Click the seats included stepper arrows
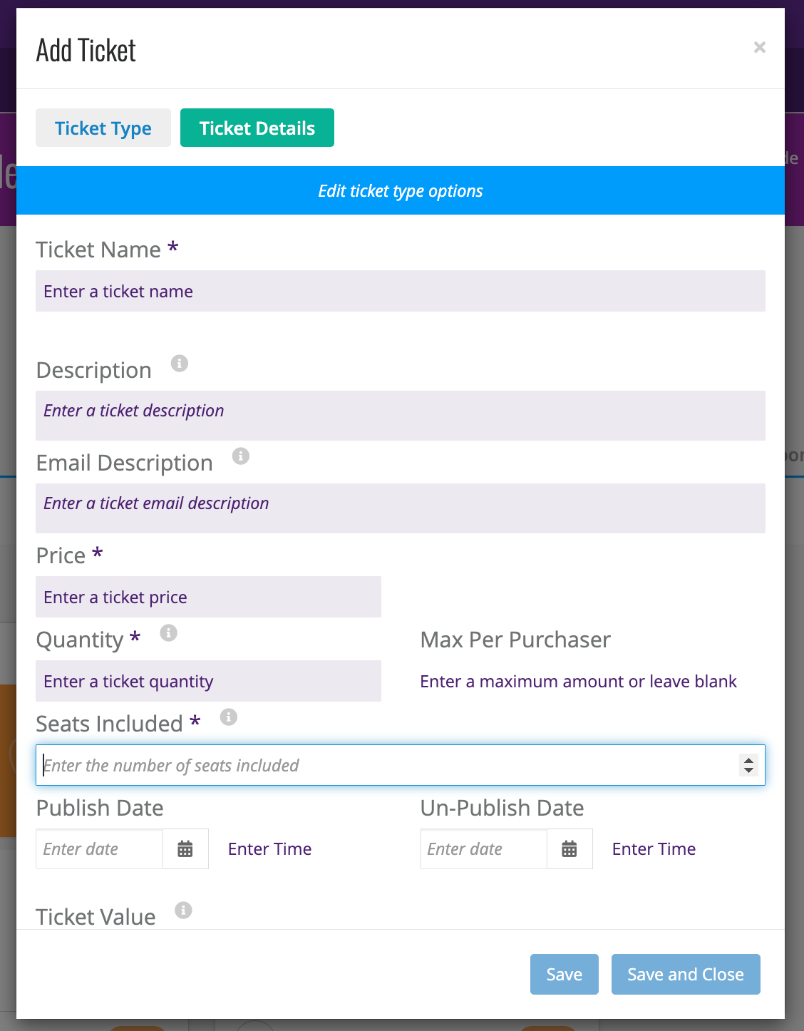The height and width of the screenshot is (1031, 804). [748, 765]
